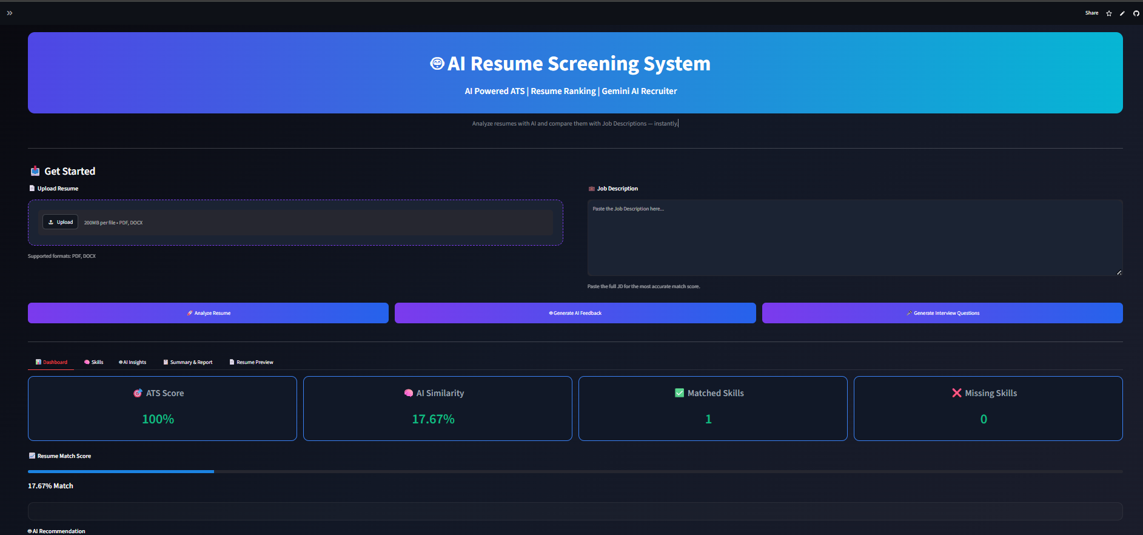Click the Upload button for resume
1143x535 pixels.
pos(61,222)
